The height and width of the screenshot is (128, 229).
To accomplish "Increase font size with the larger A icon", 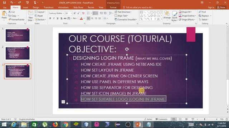I will pos(74,13).
